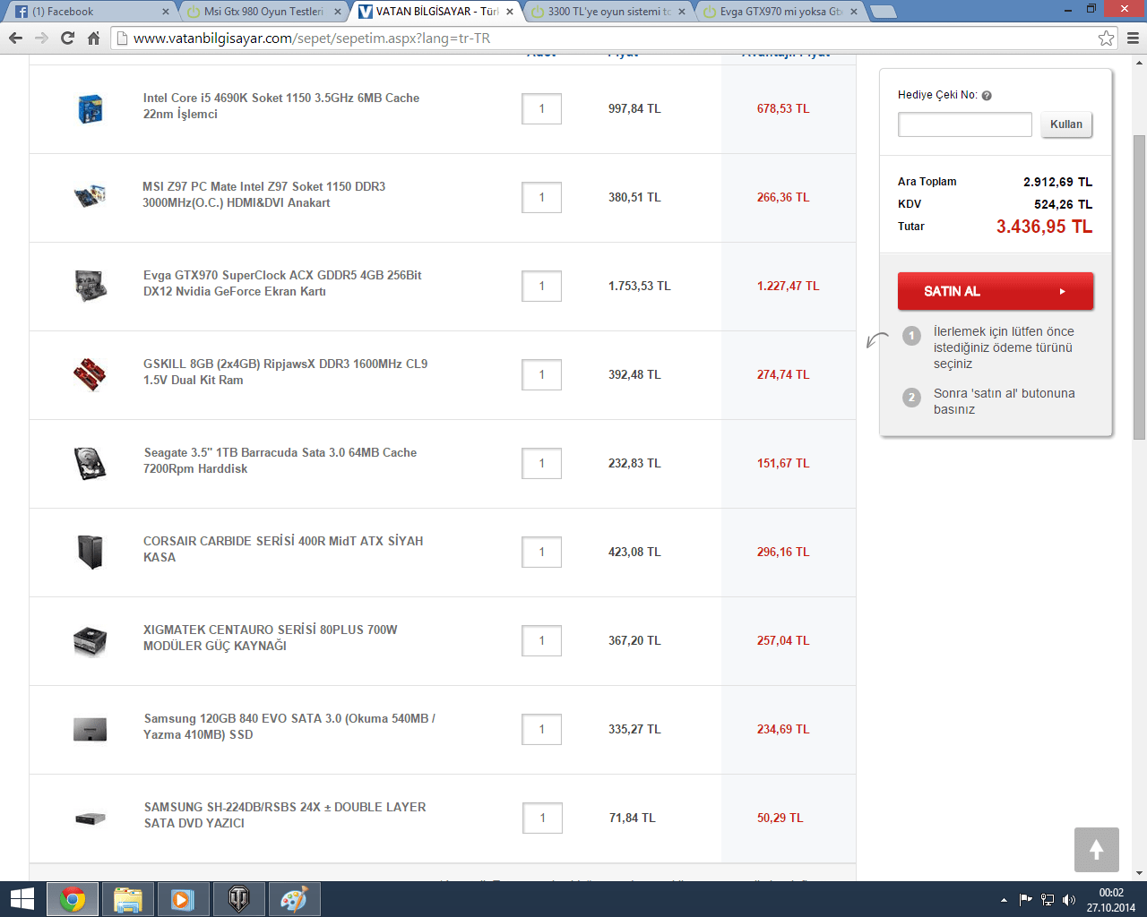Click the Evga GTX970 graphics card thumbnail
This screenshot has height=917, width=1147.
tap(91, 286)
